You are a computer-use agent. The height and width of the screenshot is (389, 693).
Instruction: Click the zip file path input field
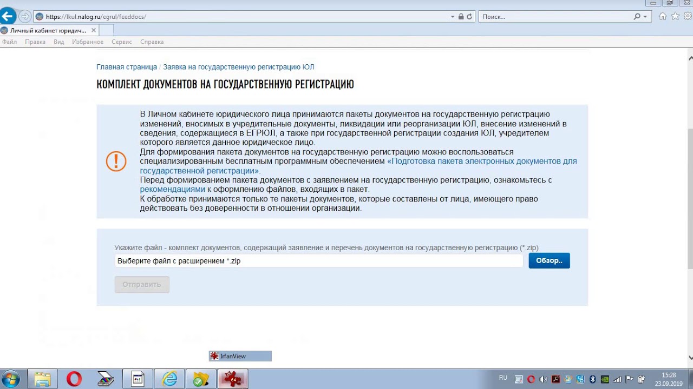(x=318, y=261)
